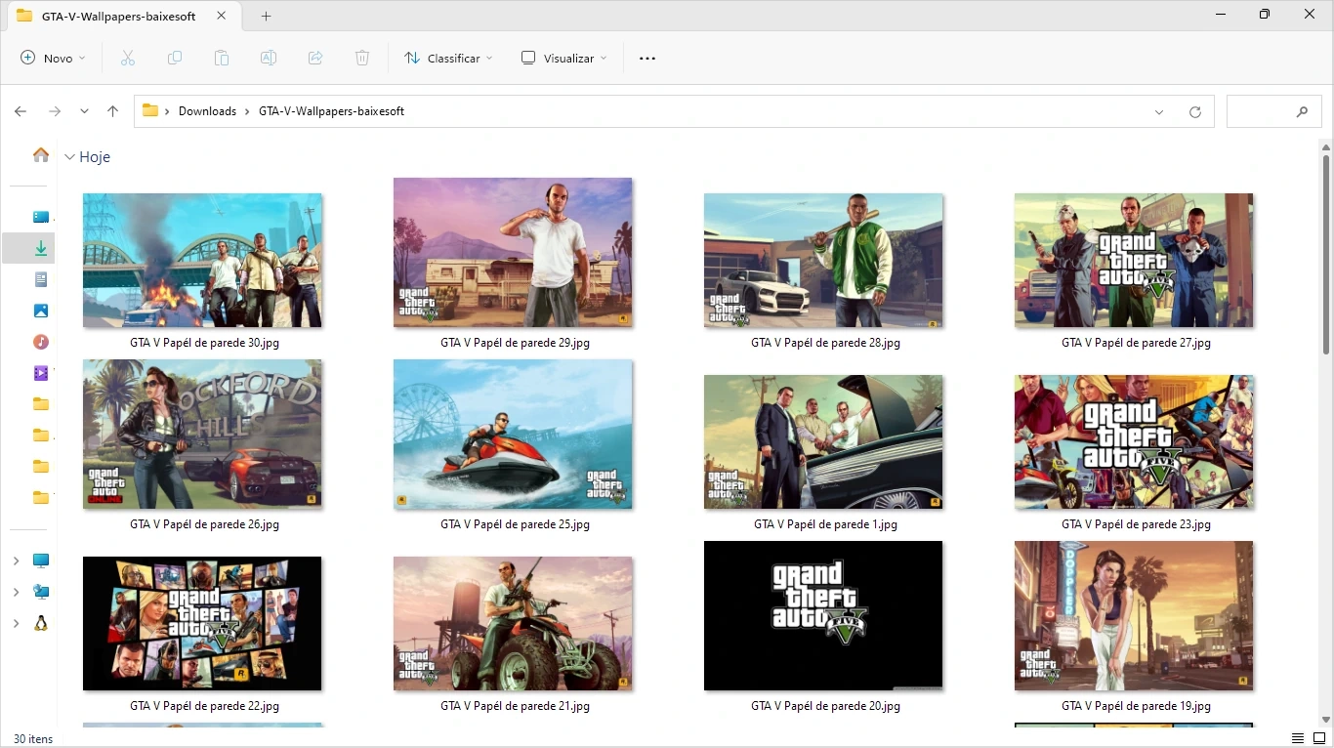The height and width of the screenshot is (748, 1334).
Task: Open Home in the sidebar
Action: point(41,154)
